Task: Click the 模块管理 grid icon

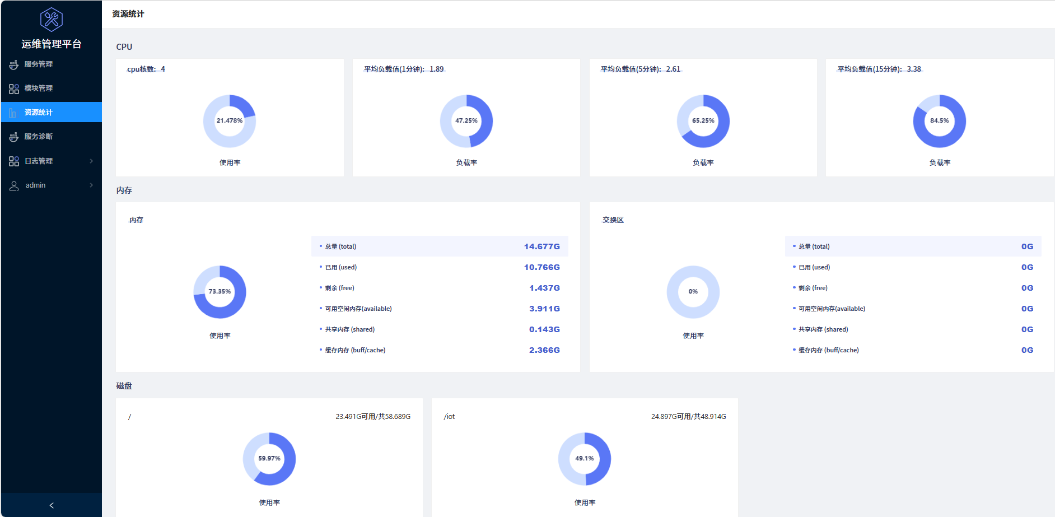Action: pos(14,89)
